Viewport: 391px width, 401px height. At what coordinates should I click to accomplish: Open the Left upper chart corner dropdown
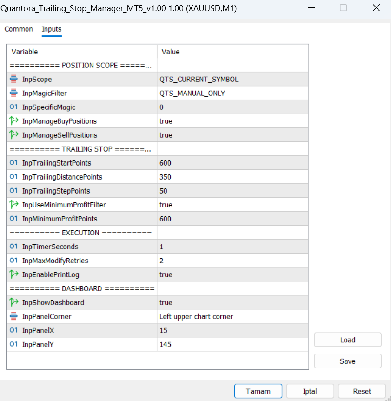click(232, 316)
